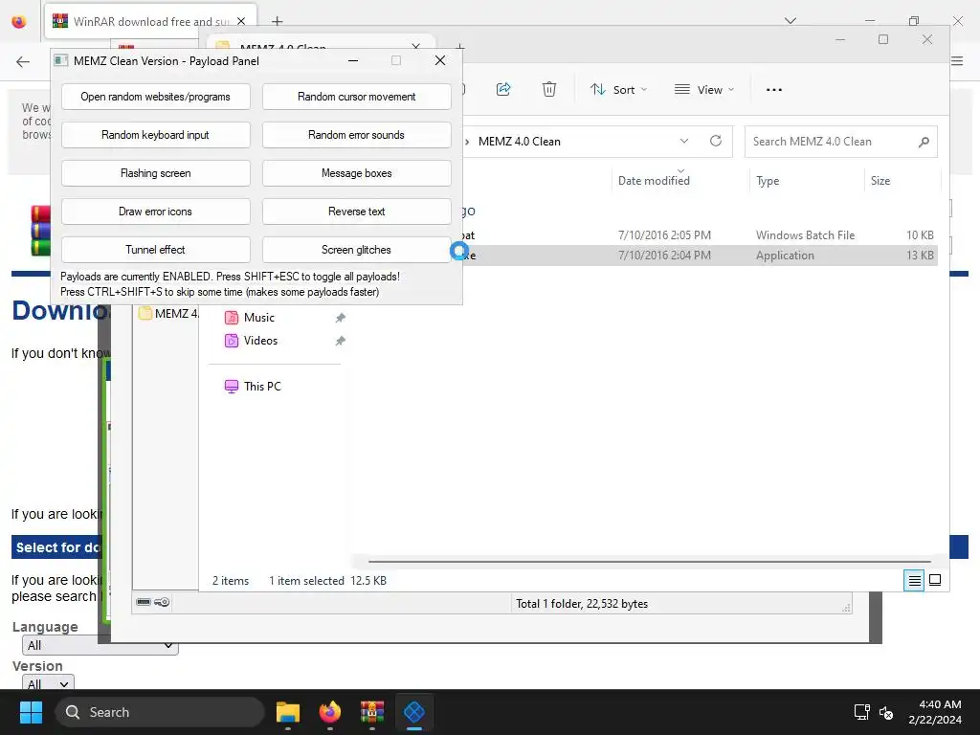This screenshot has width=980, height=735.
Task: Sort by Type column header
Action: [x=768, y=181]
